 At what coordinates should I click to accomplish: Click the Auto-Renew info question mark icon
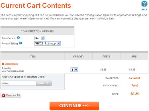click(18, 38)
